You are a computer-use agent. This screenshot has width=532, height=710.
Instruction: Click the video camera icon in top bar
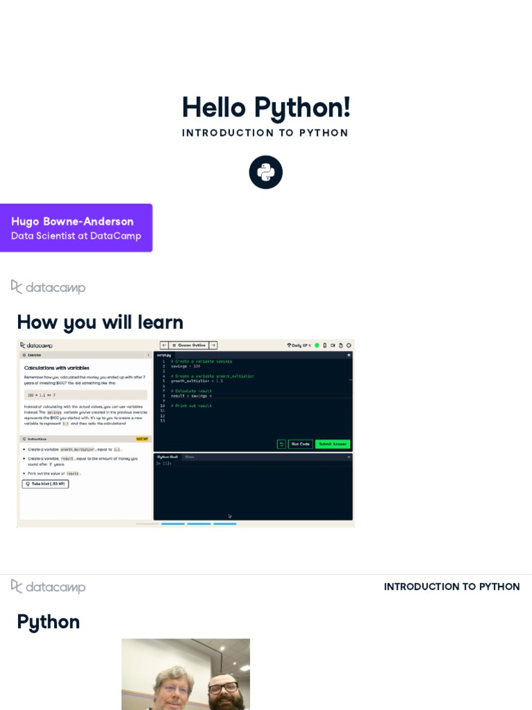tap(332, 345)
